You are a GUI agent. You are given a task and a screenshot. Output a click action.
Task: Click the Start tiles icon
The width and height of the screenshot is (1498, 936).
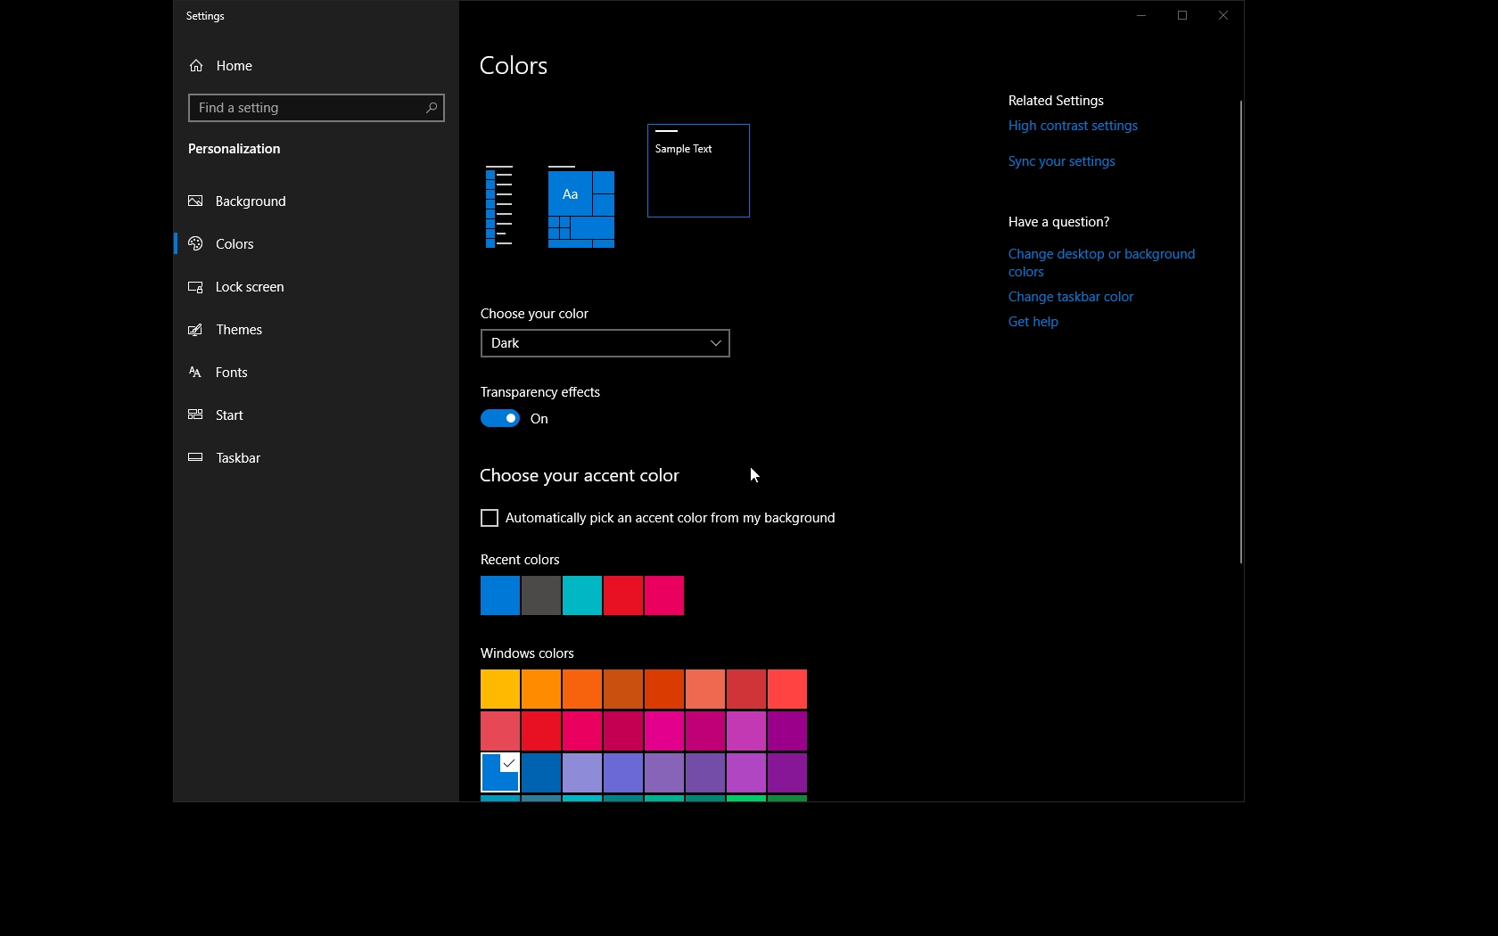point(195,415)
